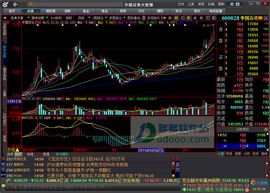Click the previous arrow in news ticker bar
Screen dimensions: 270x193
pyautogui.click(x=8, y=187)
